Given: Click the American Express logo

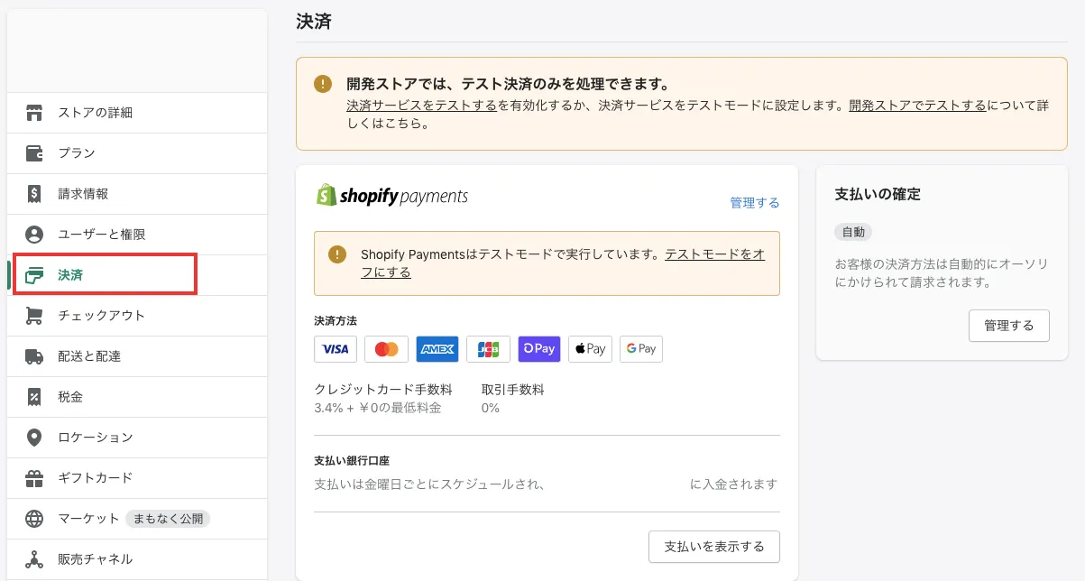Looking at the screenshot, I should 437,349.
